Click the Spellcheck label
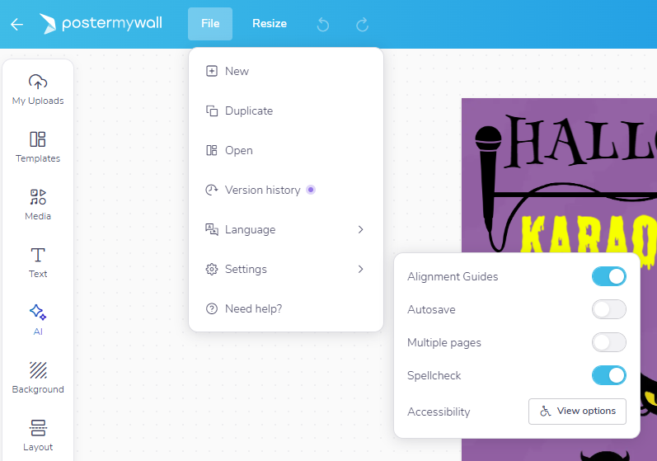Viewport: 657px width, 461px height. click(x=434, y=375)
